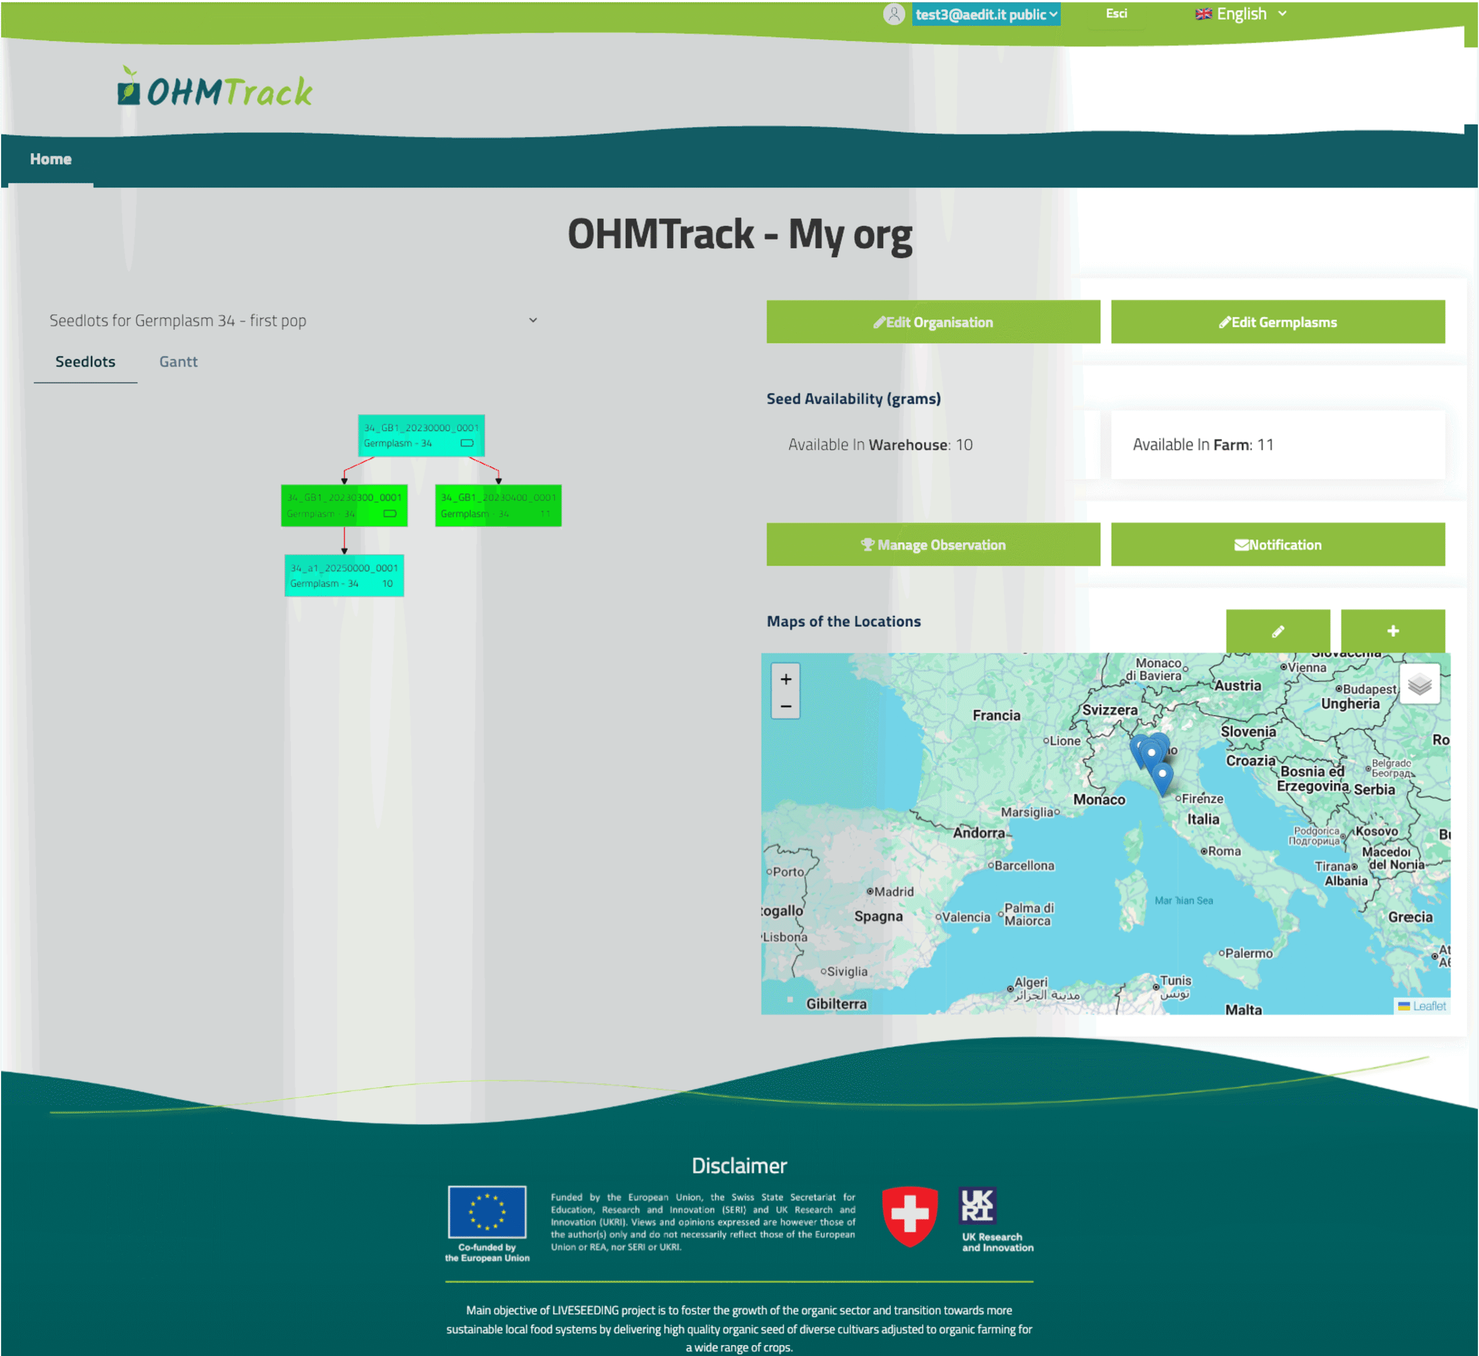Viewport: 1479px width, 1356px height.
Task: Click the plus add location button
Action: (1392, 631)
